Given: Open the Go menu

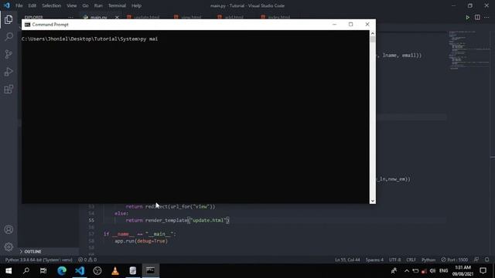Looking at the screenshot, I should (x=85, y=5).
